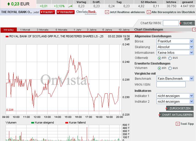Image resolution: width=196 pixels, height=141 pixels.
Task: Click the THE ROYAL BANK O... stock name
Action: [x=17, y=12]
